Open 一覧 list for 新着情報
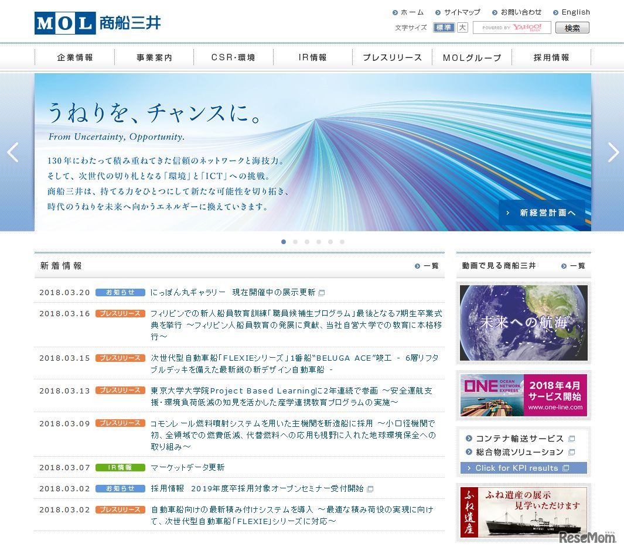The width and height of the screenshot is (624, 551). (x=427, y=266)
